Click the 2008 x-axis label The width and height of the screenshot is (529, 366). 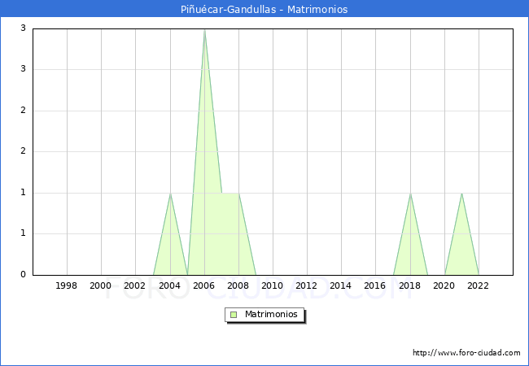pyautogui.click(x=238, y=285)
